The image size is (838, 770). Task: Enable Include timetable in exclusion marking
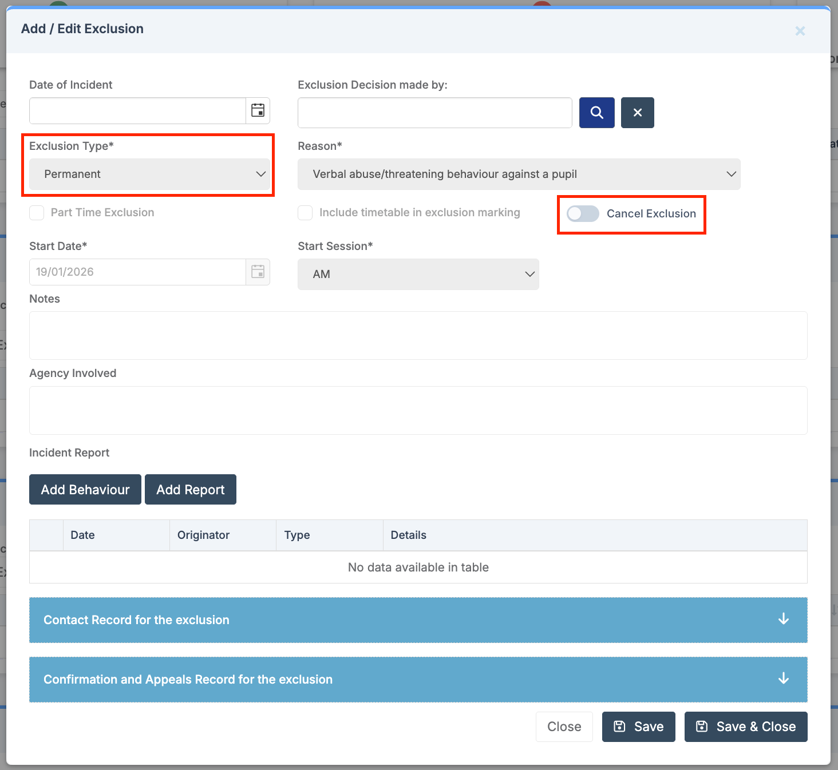coord(305,213)
